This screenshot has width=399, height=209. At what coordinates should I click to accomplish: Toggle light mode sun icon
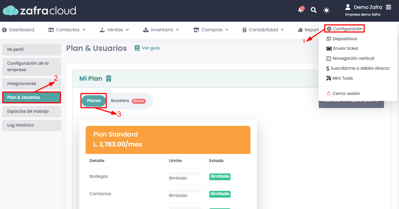326,10
